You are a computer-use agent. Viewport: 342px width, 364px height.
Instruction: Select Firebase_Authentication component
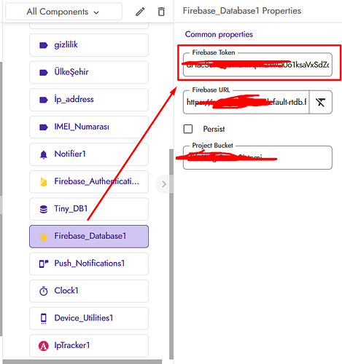(x=89, y=181)
